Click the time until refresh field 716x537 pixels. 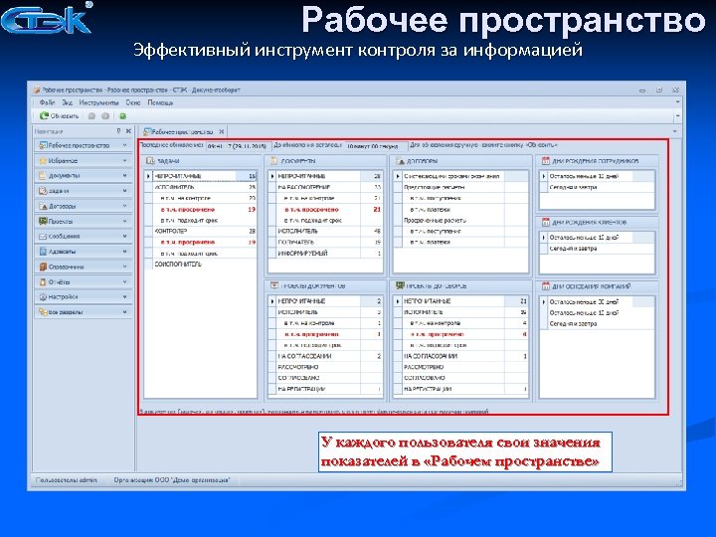pyautogui.click(x=376, y=146)
